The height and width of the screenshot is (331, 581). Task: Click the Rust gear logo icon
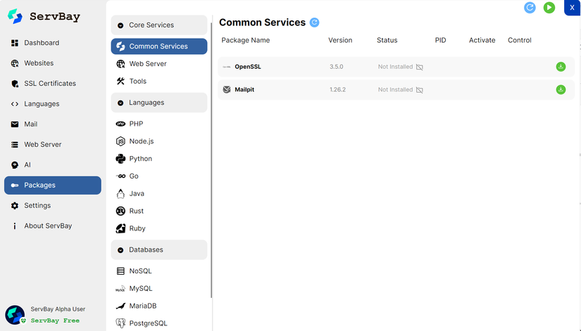(x=120, y=211)
